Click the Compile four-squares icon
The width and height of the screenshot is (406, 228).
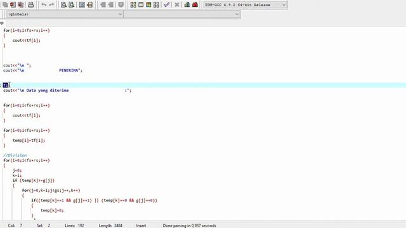coord(133,4)
